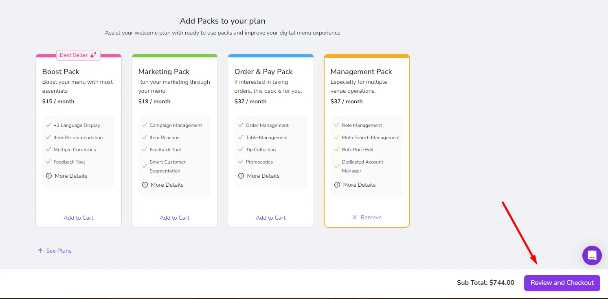Click the Review and Checkout button
Viewport: 608px width, 299px height.
tap(562, 283)
